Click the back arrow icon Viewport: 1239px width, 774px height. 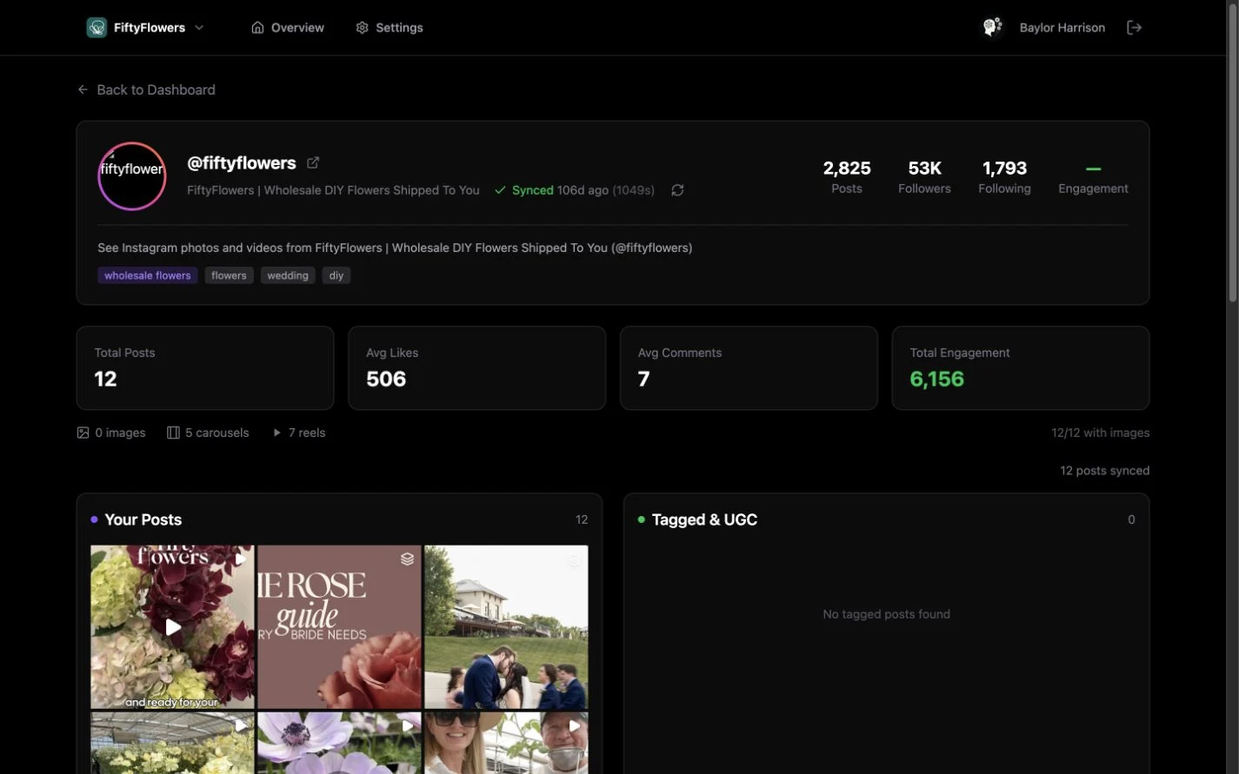pyautogui.click(x=83, y=89)
